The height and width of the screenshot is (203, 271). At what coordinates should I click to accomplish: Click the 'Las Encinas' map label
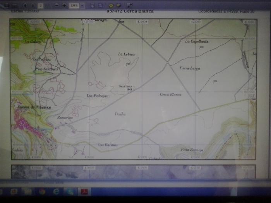[x=108, y=145]
